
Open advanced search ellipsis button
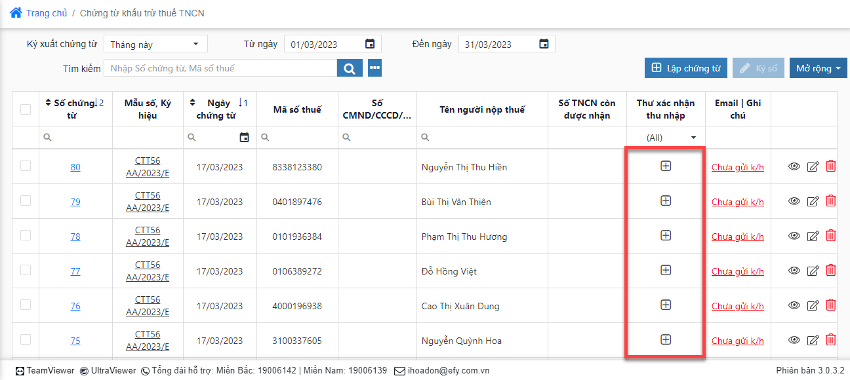coord(374,68)
